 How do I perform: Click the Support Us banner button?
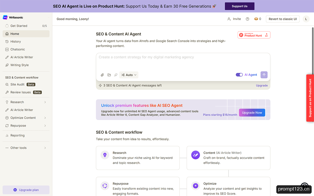(239, 6)
